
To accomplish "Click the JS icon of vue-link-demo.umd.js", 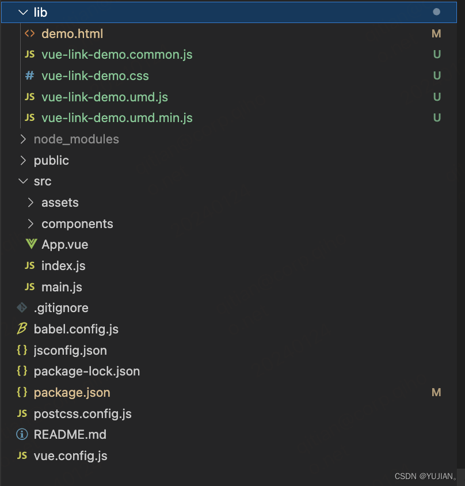I will (30, 97).
